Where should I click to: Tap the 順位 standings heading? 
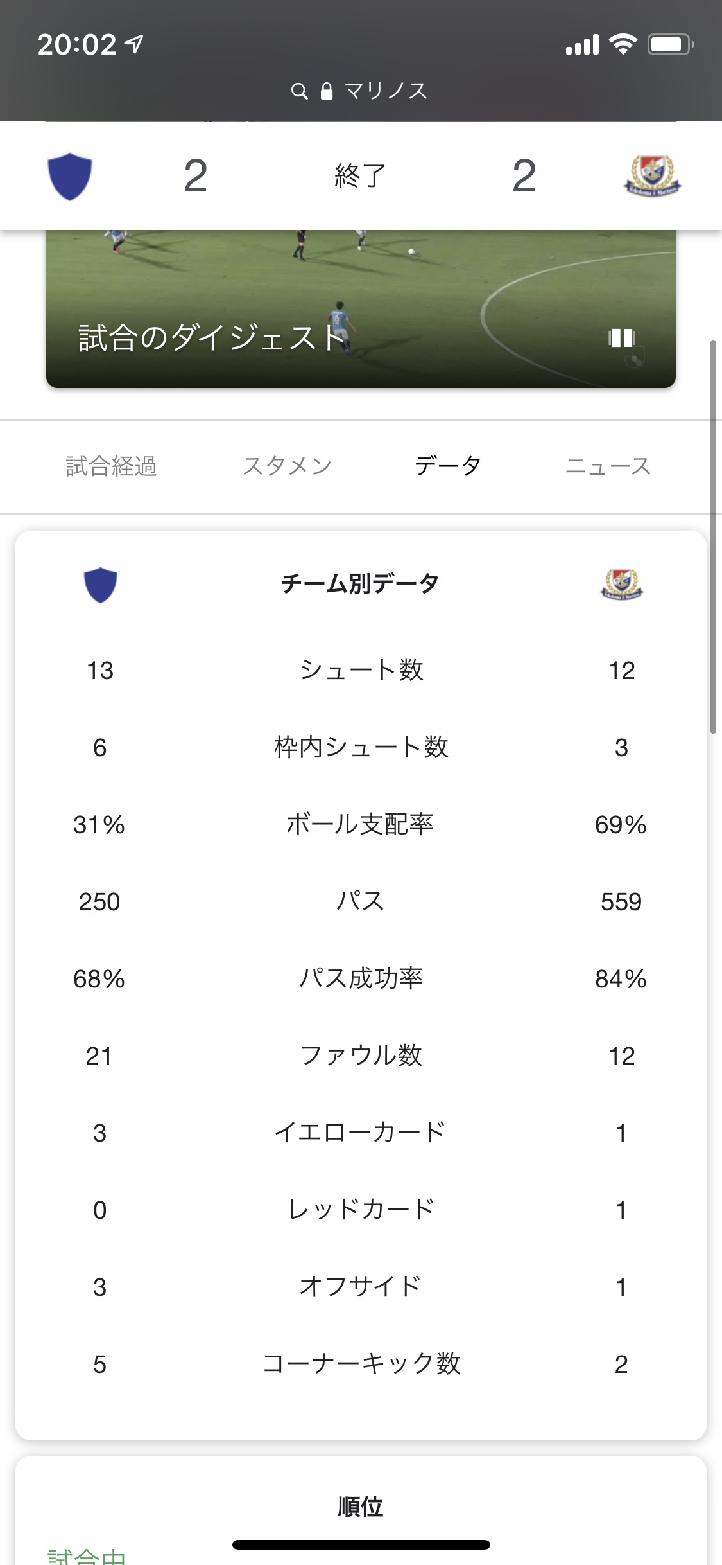pyautogui.click(x=361, y=1507)
